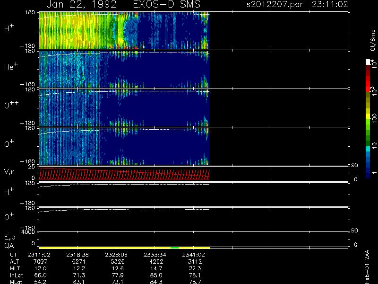Click the UT value "2341:02"

tap(193, 255)
